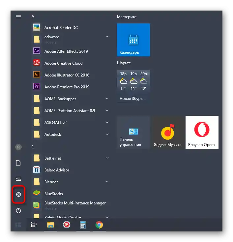Click the letter B section header
This screenshot has width=233, height=242.
[32, 147]
